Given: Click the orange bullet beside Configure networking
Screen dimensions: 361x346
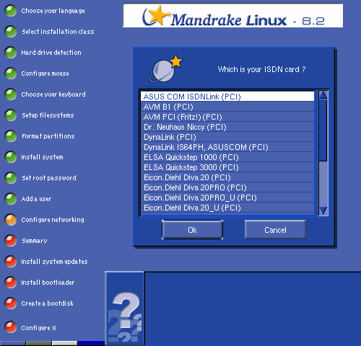Looking at the screenshot, I should tap(11, 220).
